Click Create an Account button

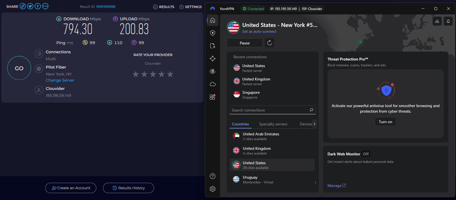tap(71, 188)
